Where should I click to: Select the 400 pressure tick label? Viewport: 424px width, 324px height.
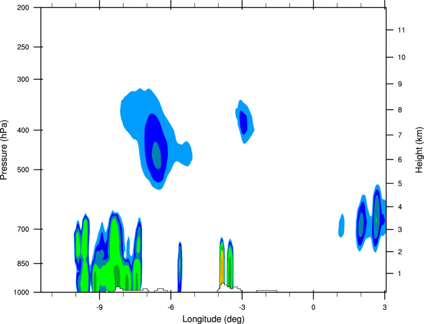[x=23, y=130]
